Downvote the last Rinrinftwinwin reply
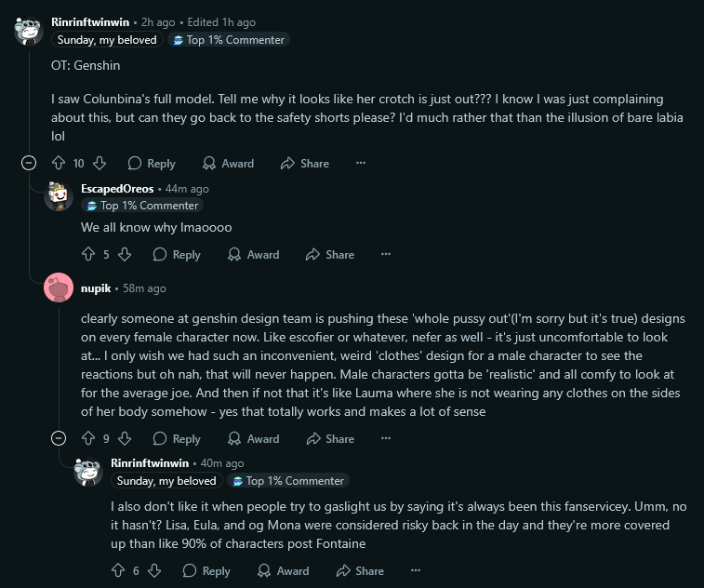This screenshot has height=588, width=704. (x=154, y=570)
